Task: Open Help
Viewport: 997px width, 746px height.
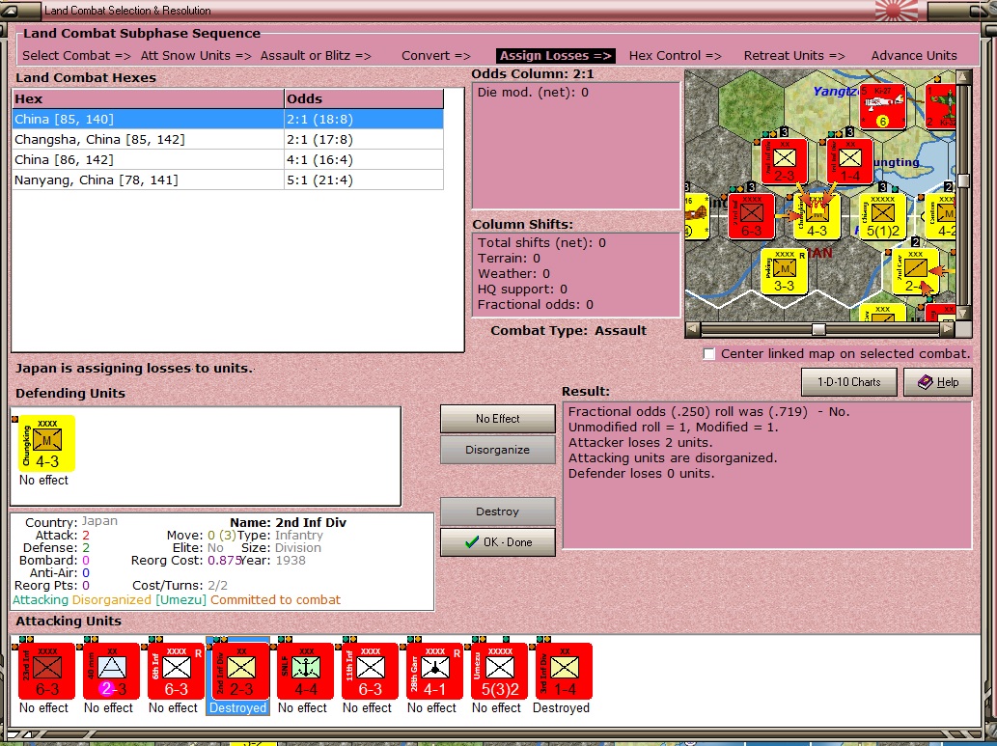Action: click(x=938, y=382)
